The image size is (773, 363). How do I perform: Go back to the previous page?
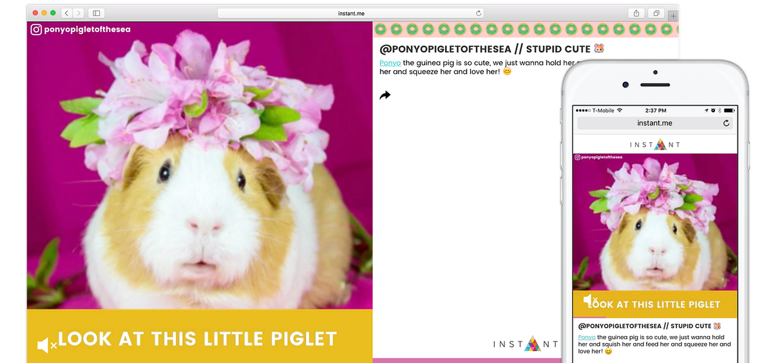point(67,13)
